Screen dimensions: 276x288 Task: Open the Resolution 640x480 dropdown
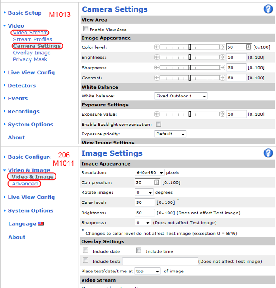150,172
